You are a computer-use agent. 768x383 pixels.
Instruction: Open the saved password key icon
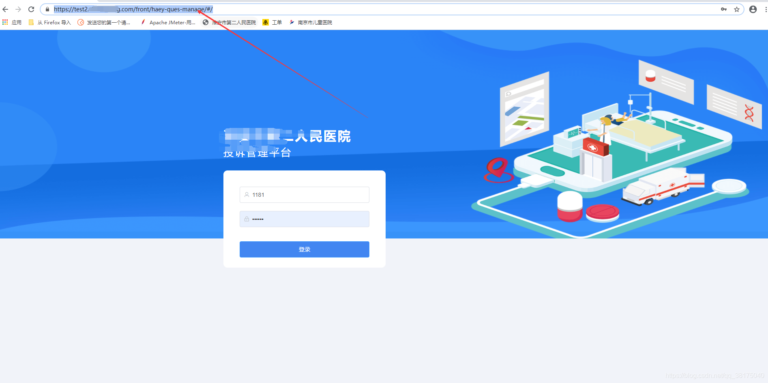(x=724, y=9)
